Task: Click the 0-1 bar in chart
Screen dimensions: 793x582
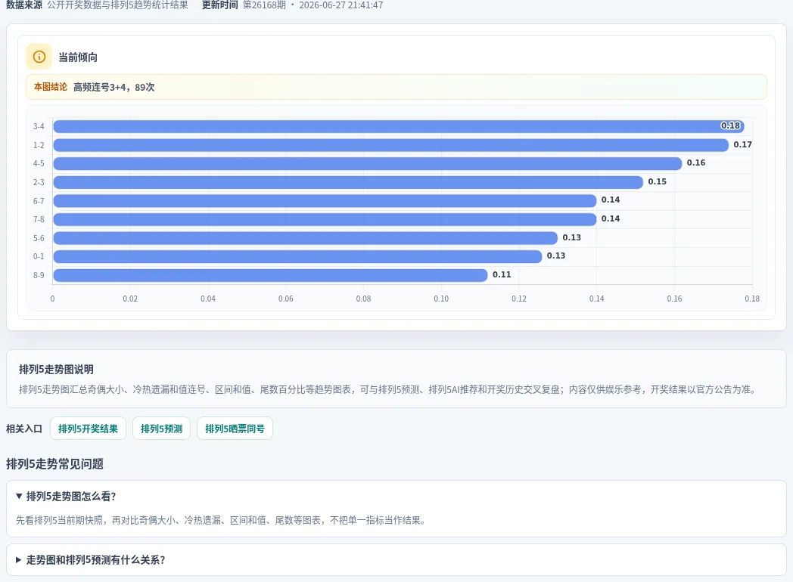Action: [x=297, y=257]
